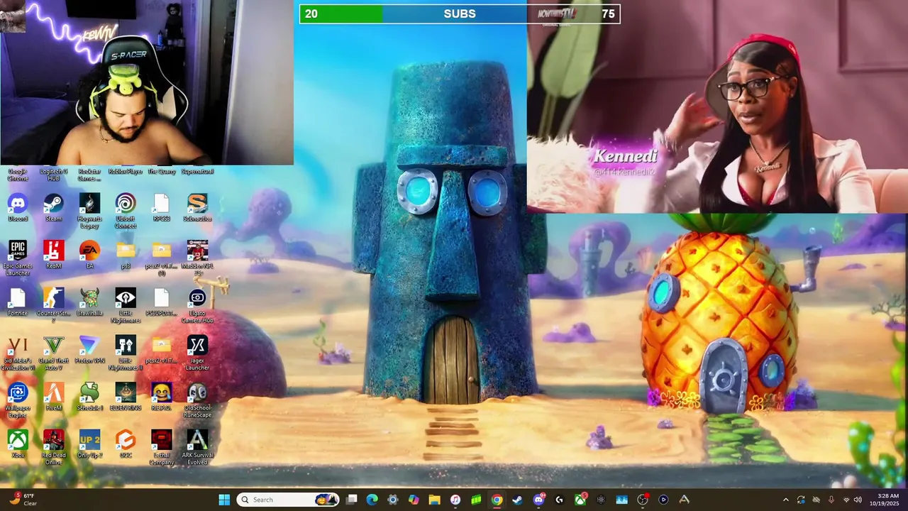Select the FiveM desktop icon
The image size is (908, 511).
tap(53, 397)
